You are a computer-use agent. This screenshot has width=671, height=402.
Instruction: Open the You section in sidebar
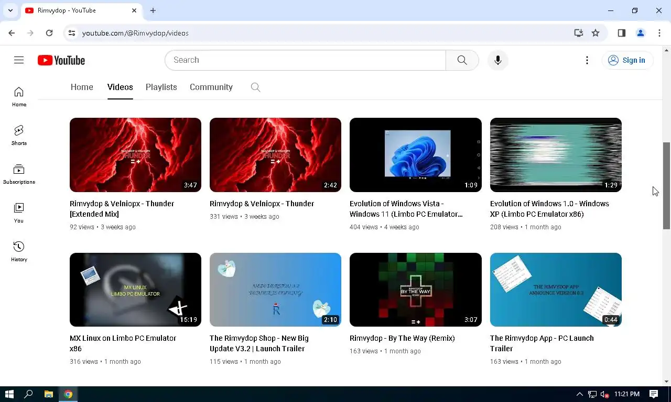tap(19, 213)
